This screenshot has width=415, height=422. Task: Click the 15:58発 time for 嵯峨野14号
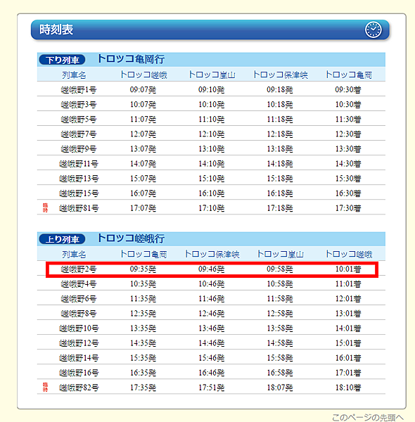tap(280, 358)
